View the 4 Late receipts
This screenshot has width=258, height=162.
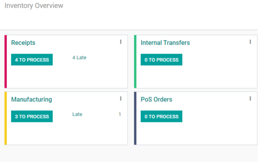pos(79,57)
